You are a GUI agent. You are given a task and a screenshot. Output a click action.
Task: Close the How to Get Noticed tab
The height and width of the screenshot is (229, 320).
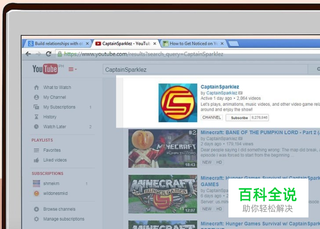click(x=222, y=43)
